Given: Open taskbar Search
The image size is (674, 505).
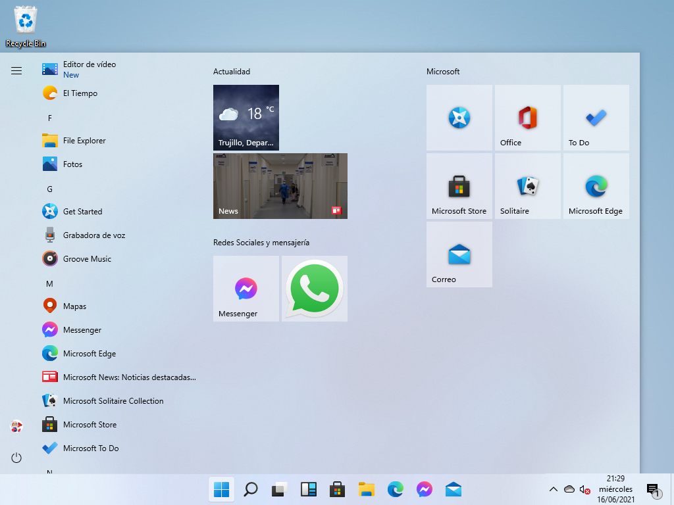Looking at the screenshot, I should (x=251, y=489).
